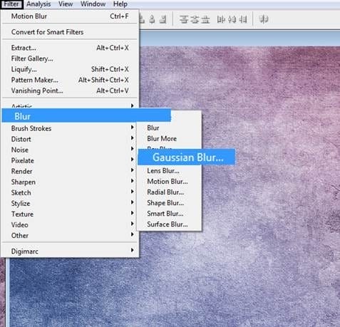Expand the Stylize submenu
The width and height of the screenshot is (340, 327).
click(70, 203)
